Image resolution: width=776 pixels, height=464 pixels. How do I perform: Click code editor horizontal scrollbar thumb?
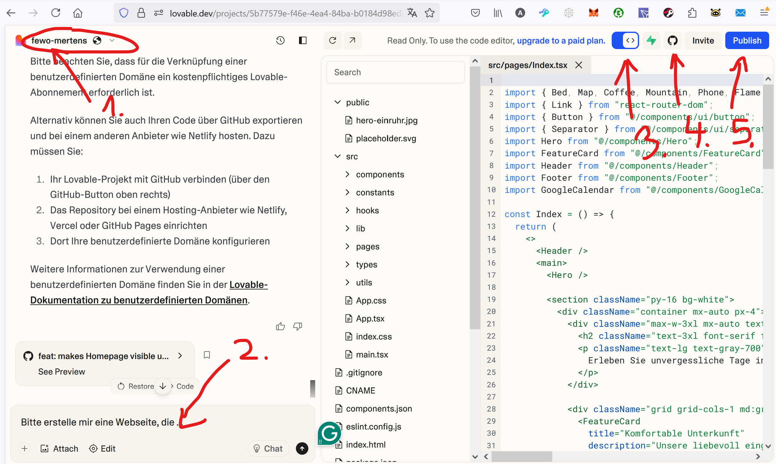[x=521, y=457]
